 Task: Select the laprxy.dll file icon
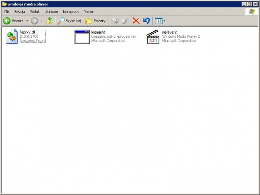[12, 36]
